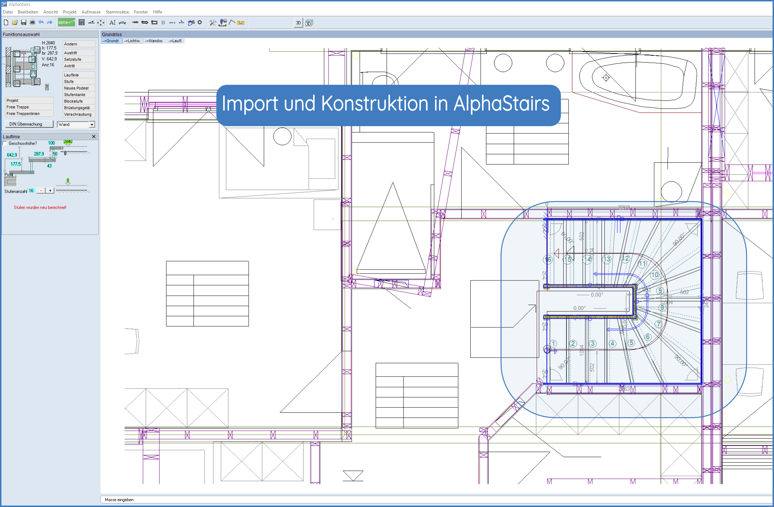The height and width of the screenshot is (507, 774).
Task: Open the Hilfe menu
Action: [158, 12]
